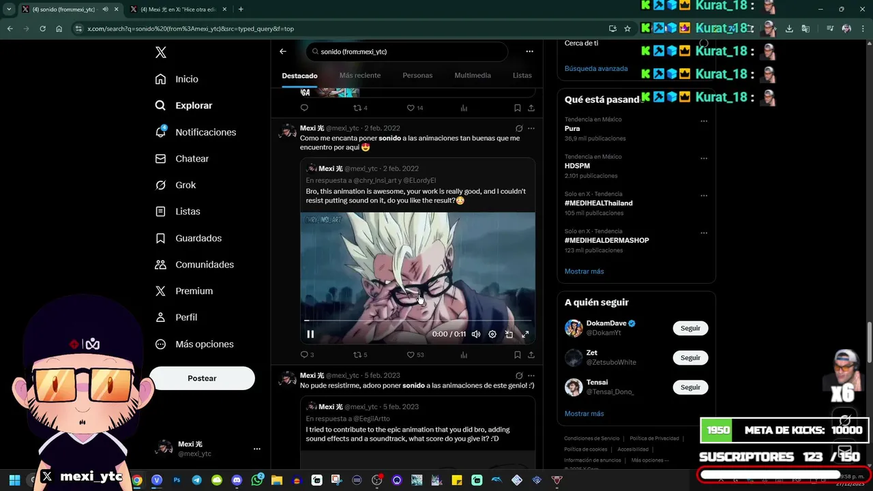Switch to the Mexi en X browser tab
The width and height of the screenshot is (873, 491).
pyautogui.click(x=179, y=10)
